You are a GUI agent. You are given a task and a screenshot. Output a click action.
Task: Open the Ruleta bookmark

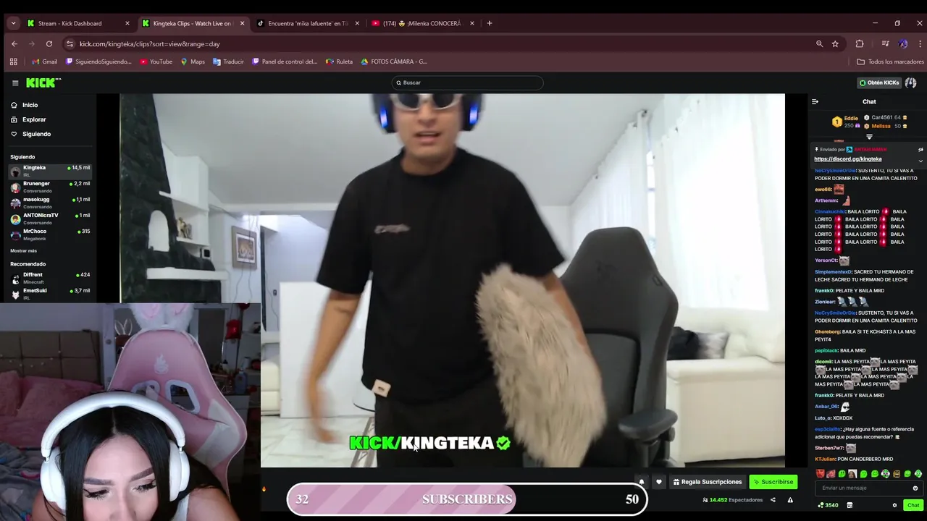339,62
